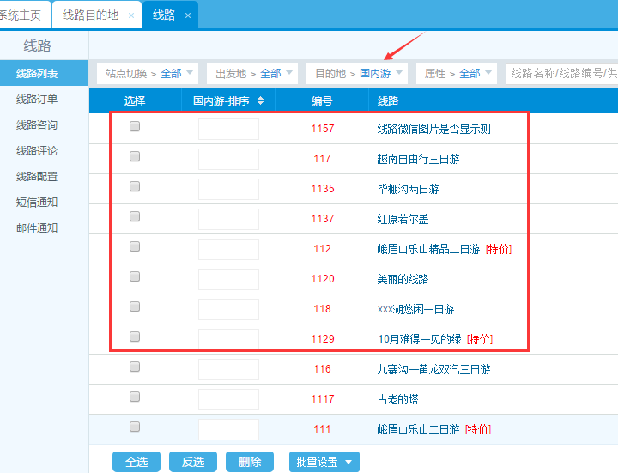Image resolution: width=618 pixels, height=473 pixels.
Task: Click the route name search box
Action: point(562,74)
